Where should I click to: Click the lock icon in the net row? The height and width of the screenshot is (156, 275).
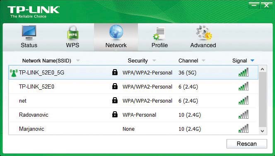(115, 100)
